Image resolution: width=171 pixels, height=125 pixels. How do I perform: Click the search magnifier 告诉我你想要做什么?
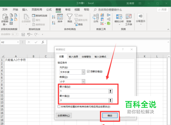pyautogui.click(x=95, y=10)
